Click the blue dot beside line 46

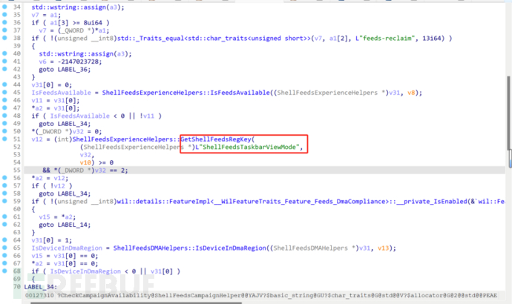point(4,100)
